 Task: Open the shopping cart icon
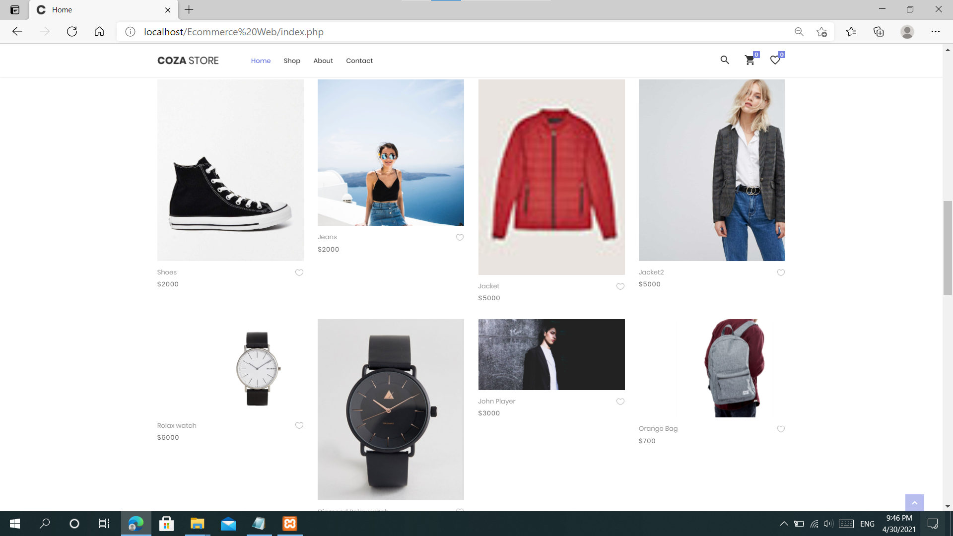[x=750, y=60]
